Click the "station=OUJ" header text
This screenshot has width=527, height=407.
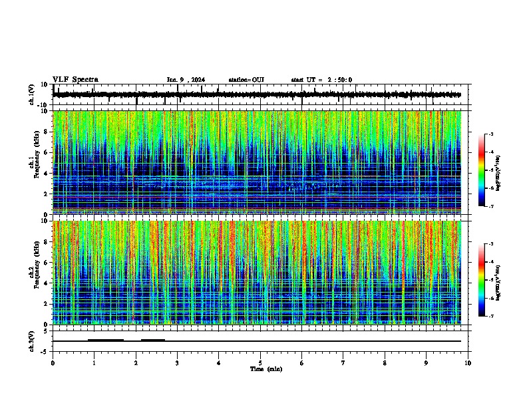(246, 80)
